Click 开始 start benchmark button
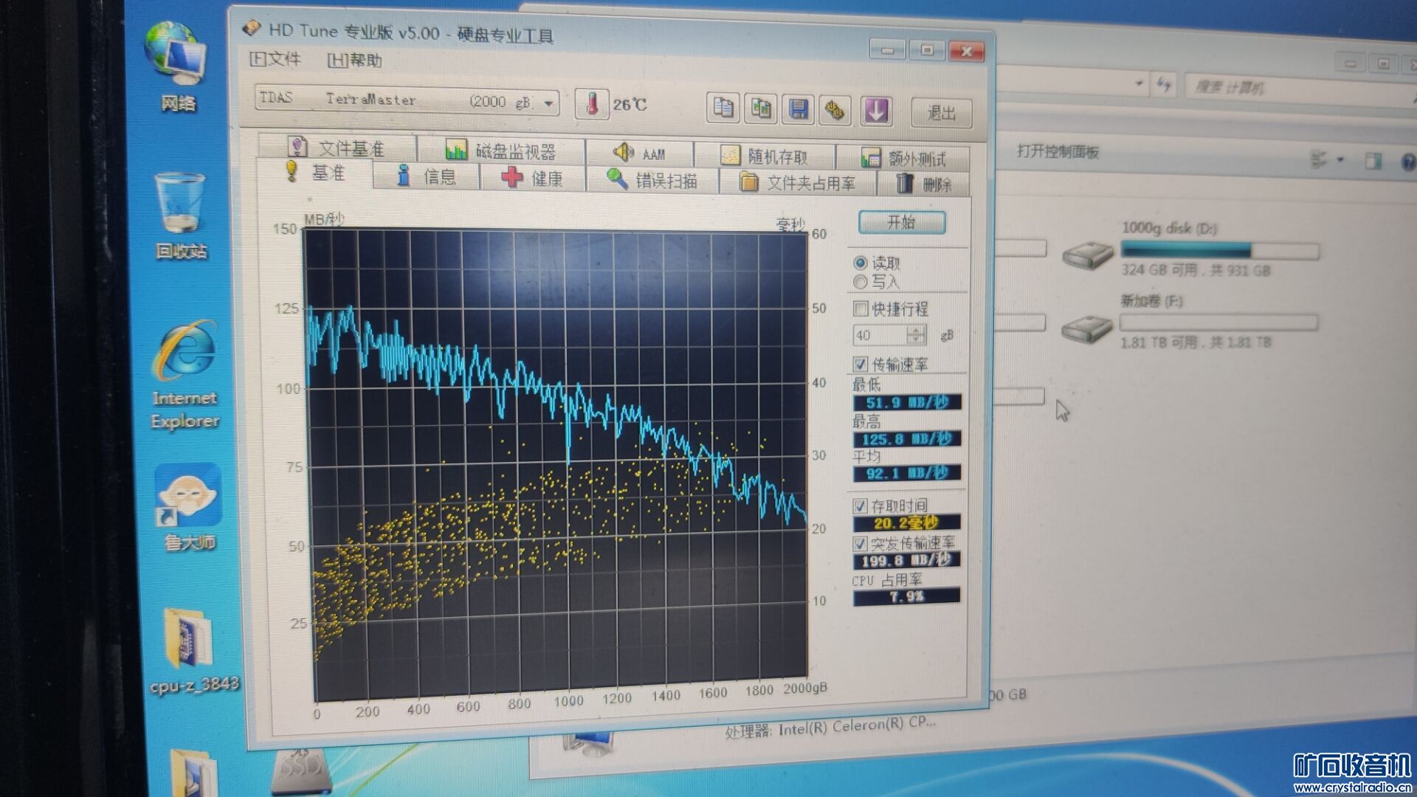Image resolution: width=1417 pixels, height=797 pixels. point(901,222)
